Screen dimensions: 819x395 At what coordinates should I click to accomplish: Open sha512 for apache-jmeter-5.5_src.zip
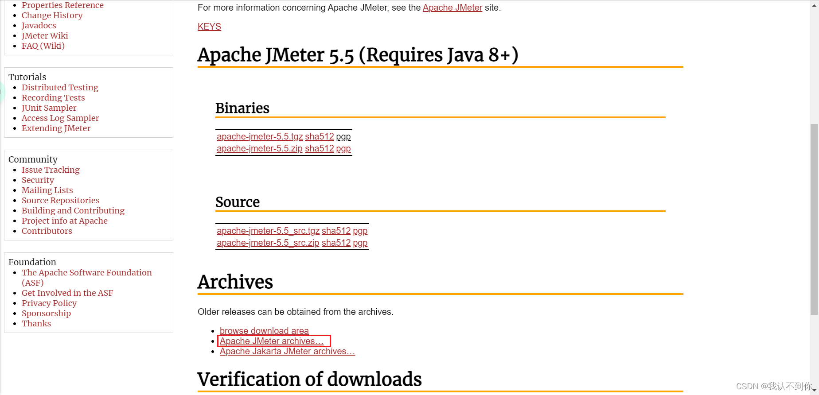pyautogui.click(x=336, y=243)
